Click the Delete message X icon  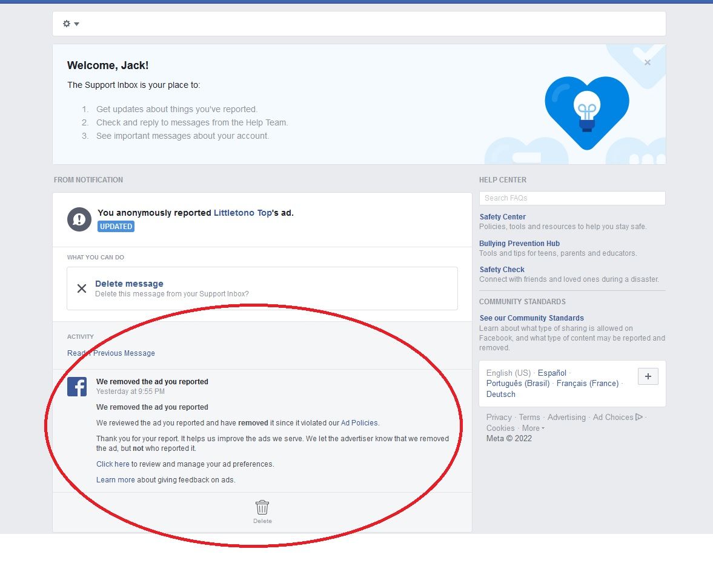point(82,288)
